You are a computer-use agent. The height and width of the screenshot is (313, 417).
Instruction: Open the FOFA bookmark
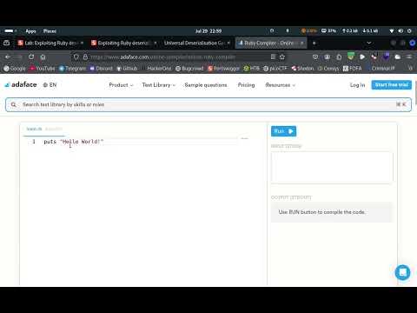click(x=353, y=69)
